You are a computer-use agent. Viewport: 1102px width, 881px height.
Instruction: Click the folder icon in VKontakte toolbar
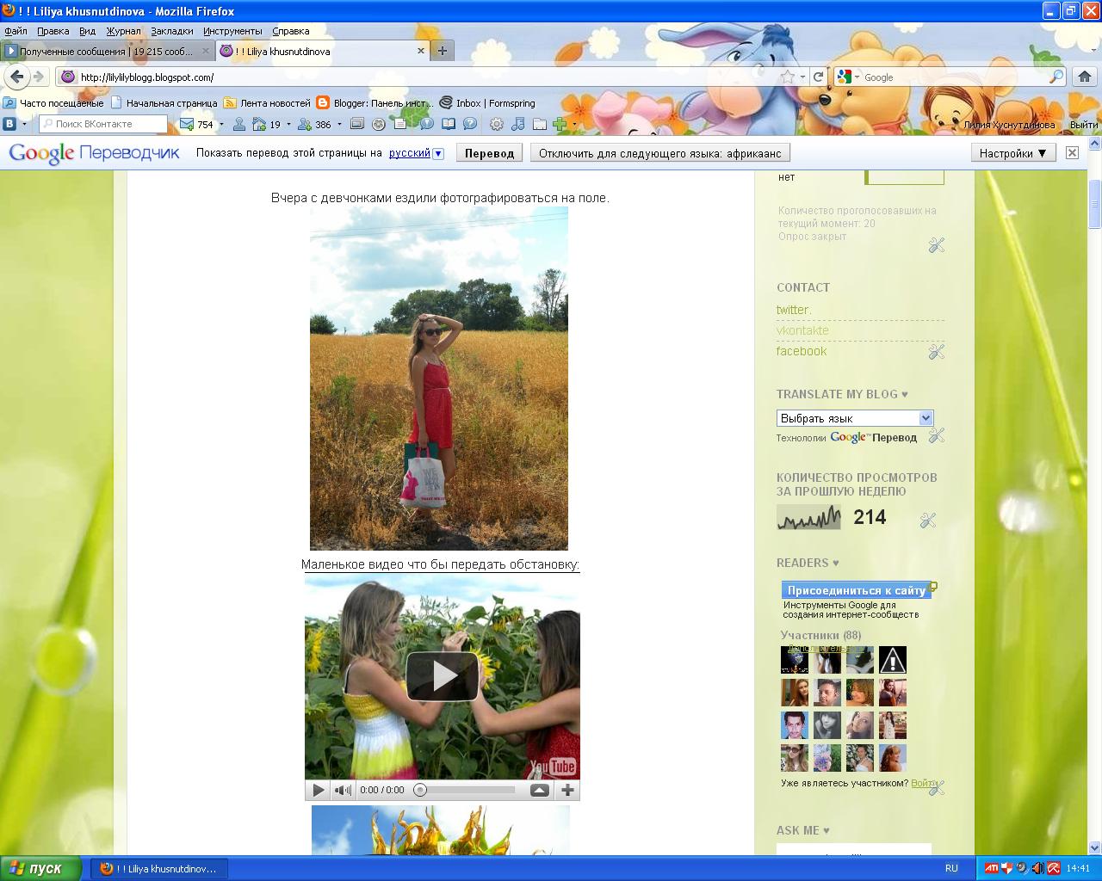[540, 124]
